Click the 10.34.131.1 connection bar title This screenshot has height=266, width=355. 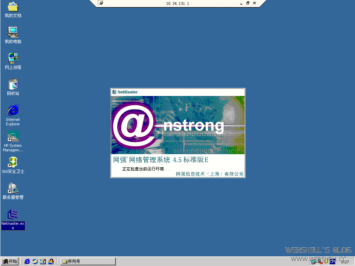click(177, 3)
